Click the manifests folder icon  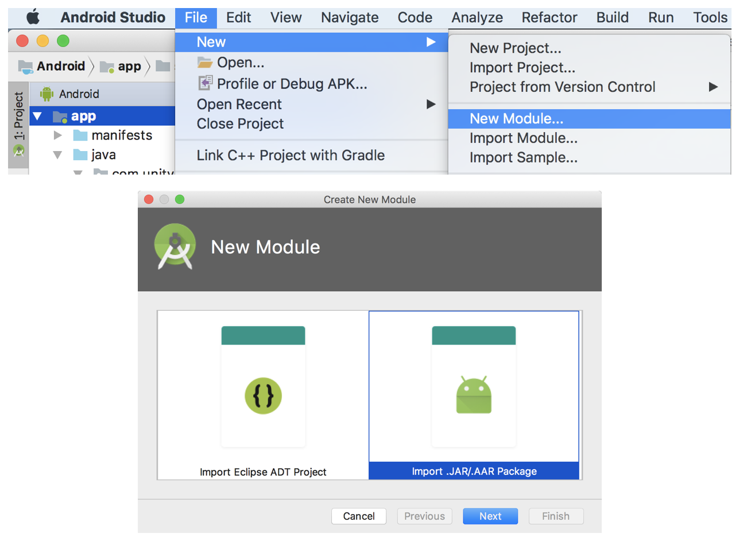(x=80, y=136)
